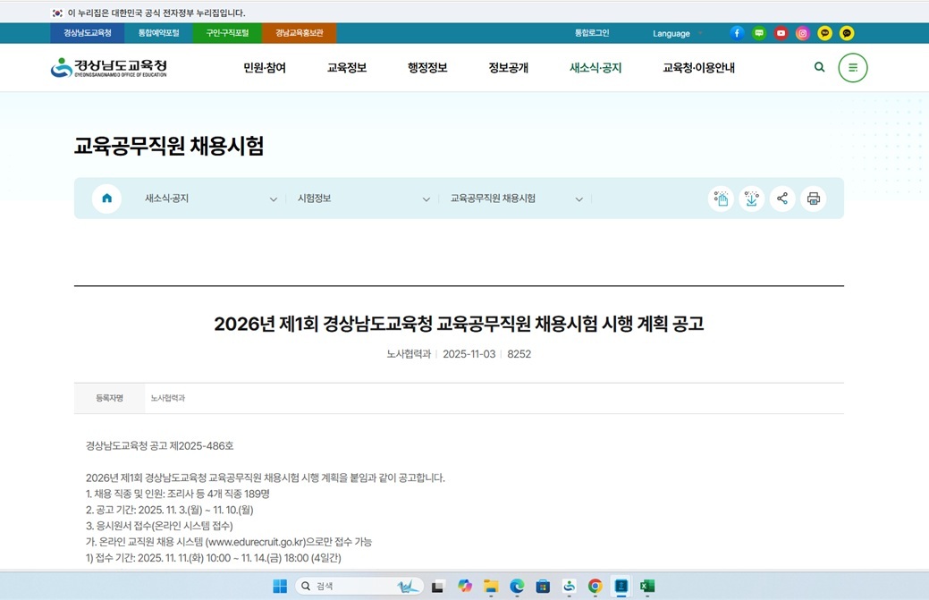Click the green speech-bubble blog icon
This screenshot has height=600, width=929.
coord(758,33)
